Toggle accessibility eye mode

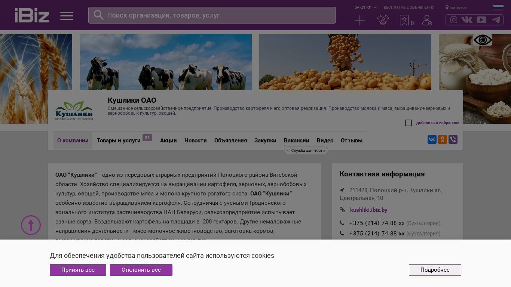(483, 40)
